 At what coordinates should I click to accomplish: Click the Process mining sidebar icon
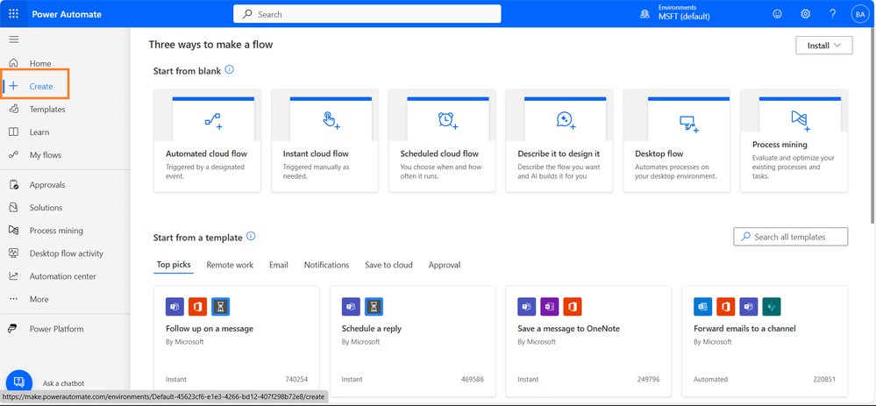(x=14, y=231)
